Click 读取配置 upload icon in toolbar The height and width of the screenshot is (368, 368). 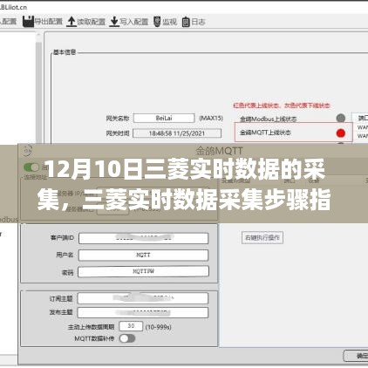72,22
